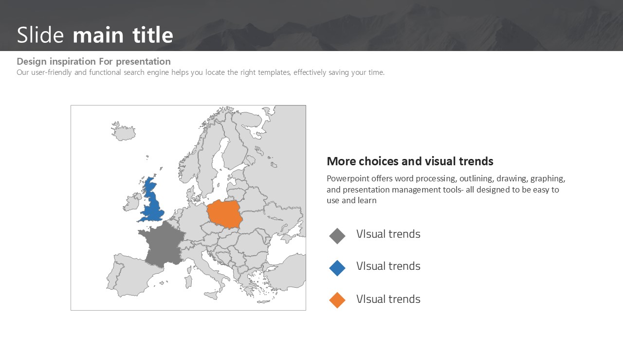The image size is (623, 350).
Task: Click the Ireland island on the map
Action: [x=132, y=202]
